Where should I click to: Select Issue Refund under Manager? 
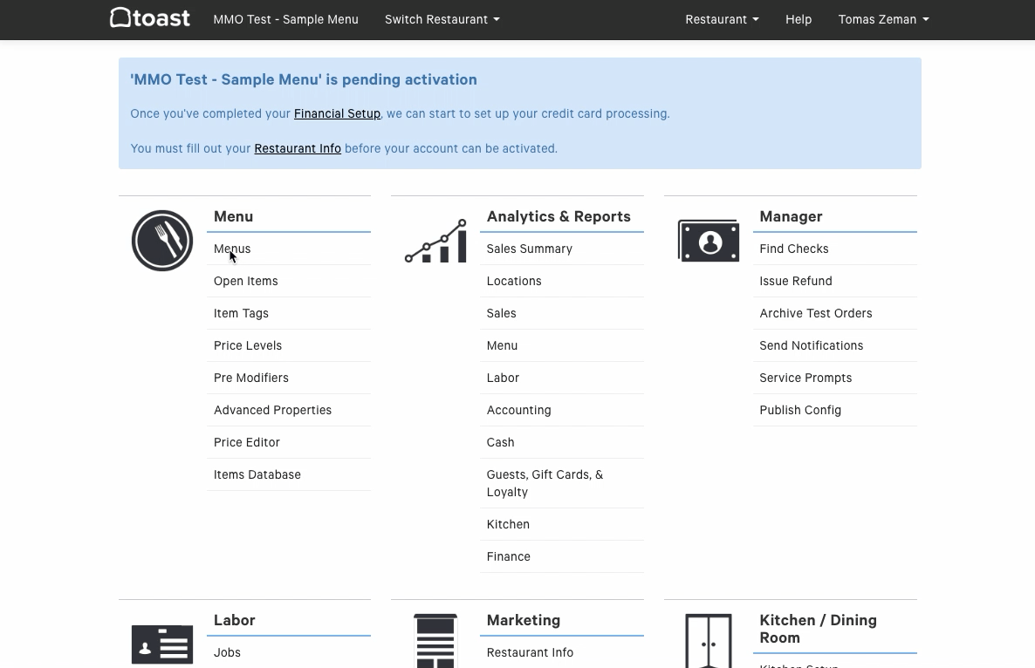pos(795,281)
